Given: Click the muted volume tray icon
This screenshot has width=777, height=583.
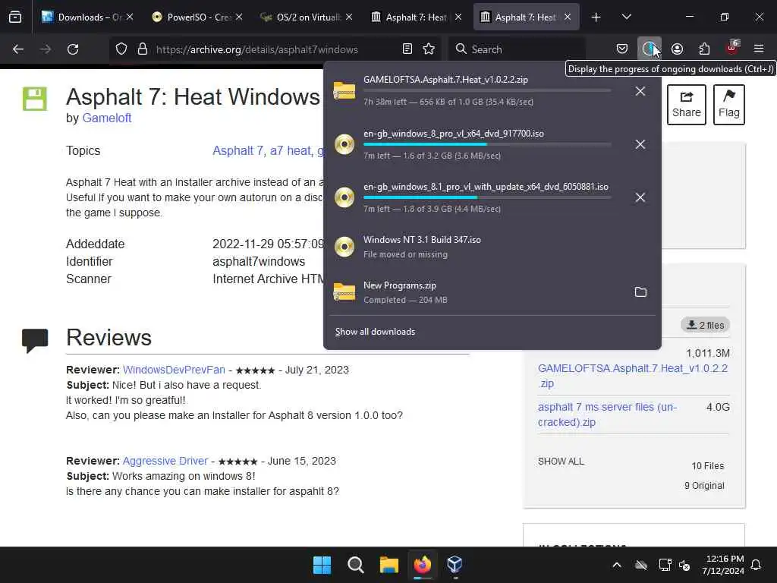Looking at the screenshot, I should (x=685, y=565).
